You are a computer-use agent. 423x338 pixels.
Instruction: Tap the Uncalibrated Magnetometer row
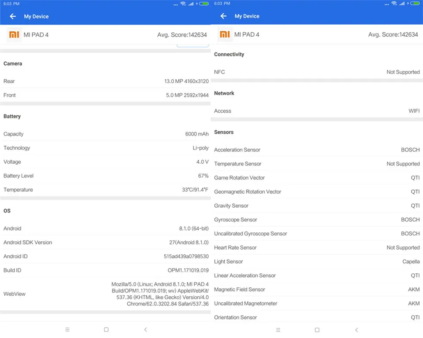point(317,304)
